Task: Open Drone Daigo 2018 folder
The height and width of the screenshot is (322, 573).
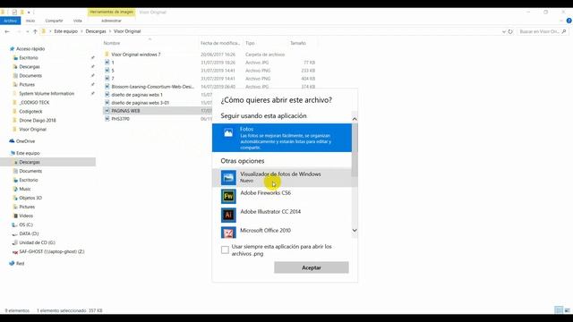Action: (x=38, y=121)
